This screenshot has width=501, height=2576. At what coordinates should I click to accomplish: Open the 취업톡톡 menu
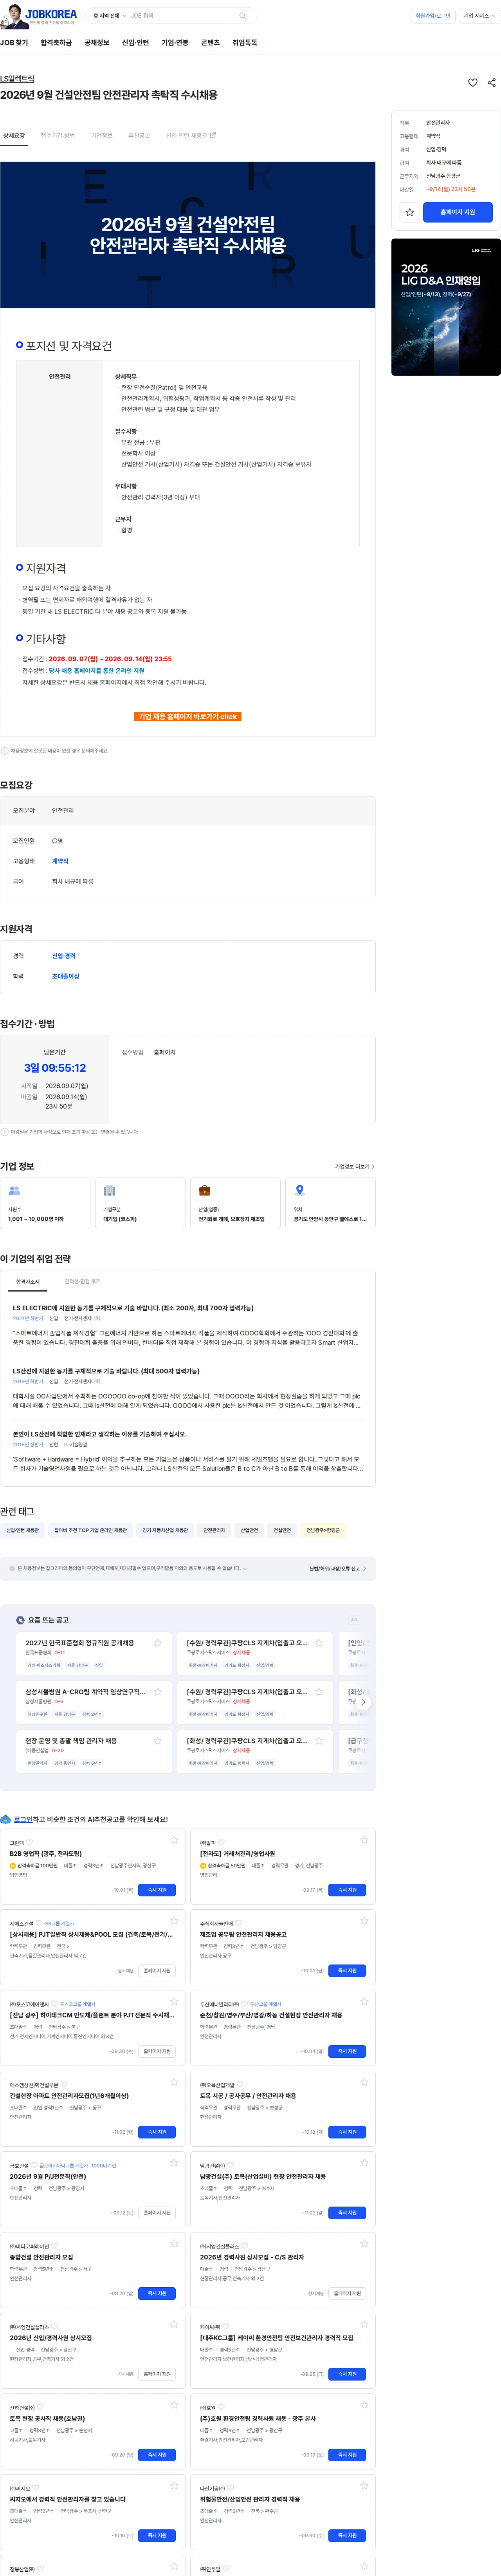tap(245, 43)
